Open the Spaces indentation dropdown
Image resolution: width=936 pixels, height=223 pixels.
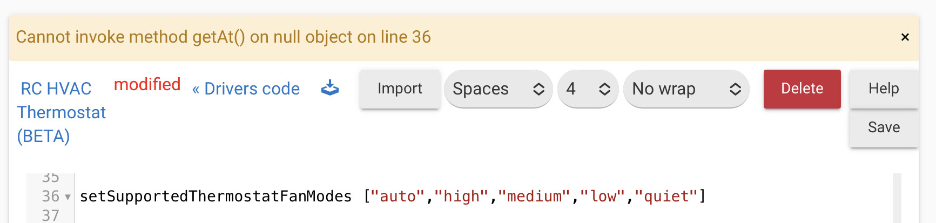[498, 89]
